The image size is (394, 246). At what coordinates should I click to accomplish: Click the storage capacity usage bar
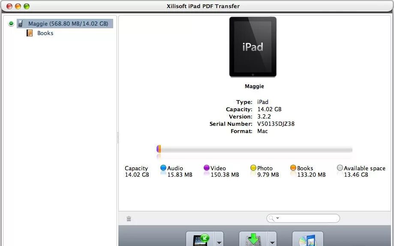click(x=254, y=149)
